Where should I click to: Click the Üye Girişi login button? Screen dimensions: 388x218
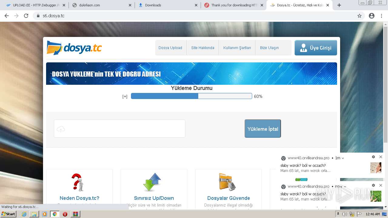(316, 48)
